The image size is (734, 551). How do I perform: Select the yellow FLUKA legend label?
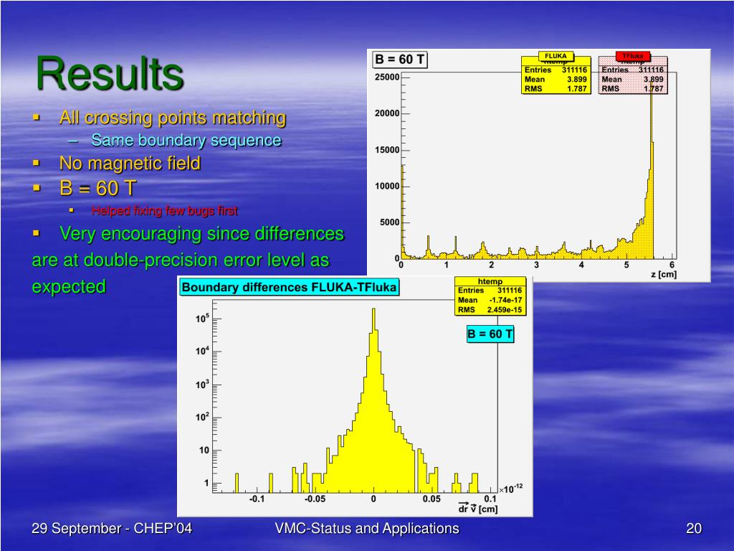[x=556, y=56]
